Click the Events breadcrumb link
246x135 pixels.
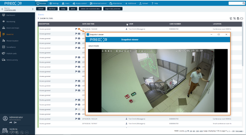click(41, 15)
